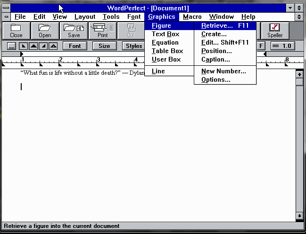
Task: Click the Close document toolbar button
Action: tap(16, 31)
